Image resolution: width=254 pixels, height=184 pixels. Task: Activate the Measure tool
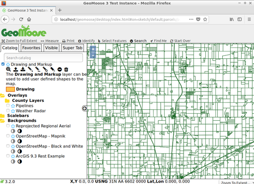pyautogui.click(x=50, y=41)
